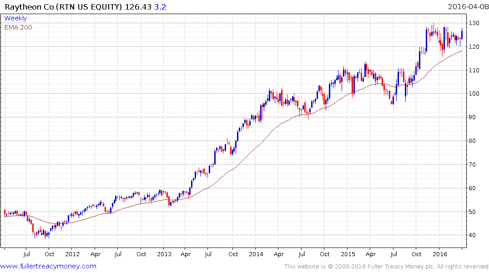
Task: Click the 130 price axis label
Action: tap(474, 23)
